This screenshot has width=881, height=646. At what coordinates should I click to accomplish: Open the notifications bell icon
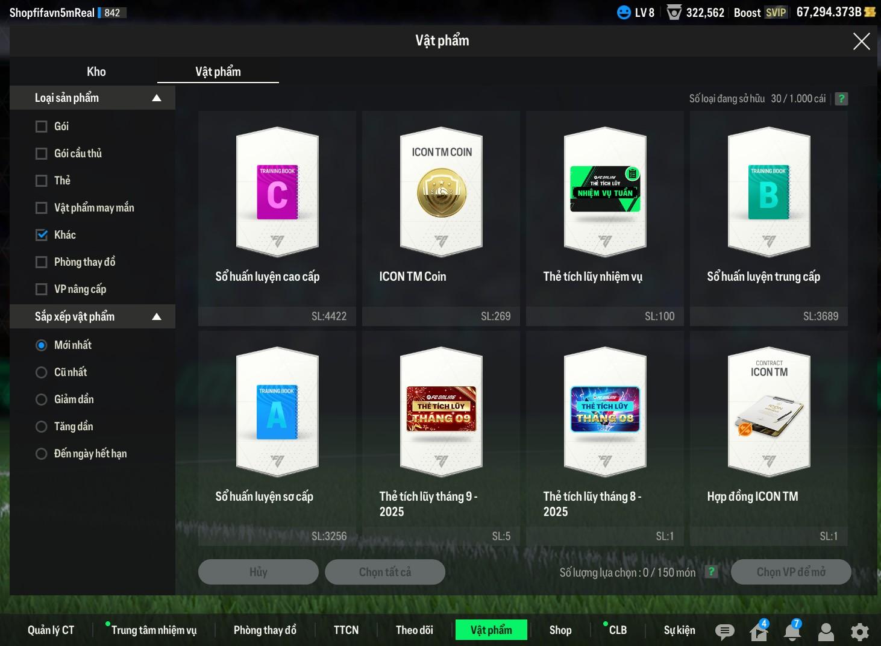(x=792, y=631)
